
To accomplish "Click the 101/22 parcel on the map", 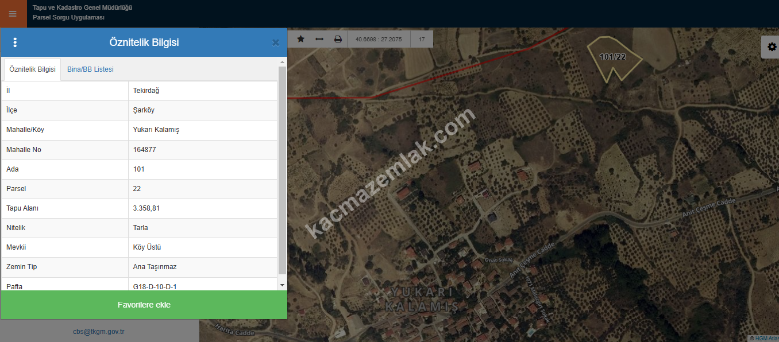I will click(x=612, y=57).
